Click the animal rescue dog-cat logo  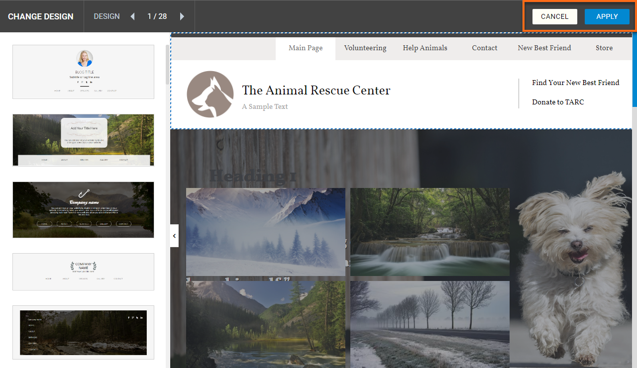point(210,94)
